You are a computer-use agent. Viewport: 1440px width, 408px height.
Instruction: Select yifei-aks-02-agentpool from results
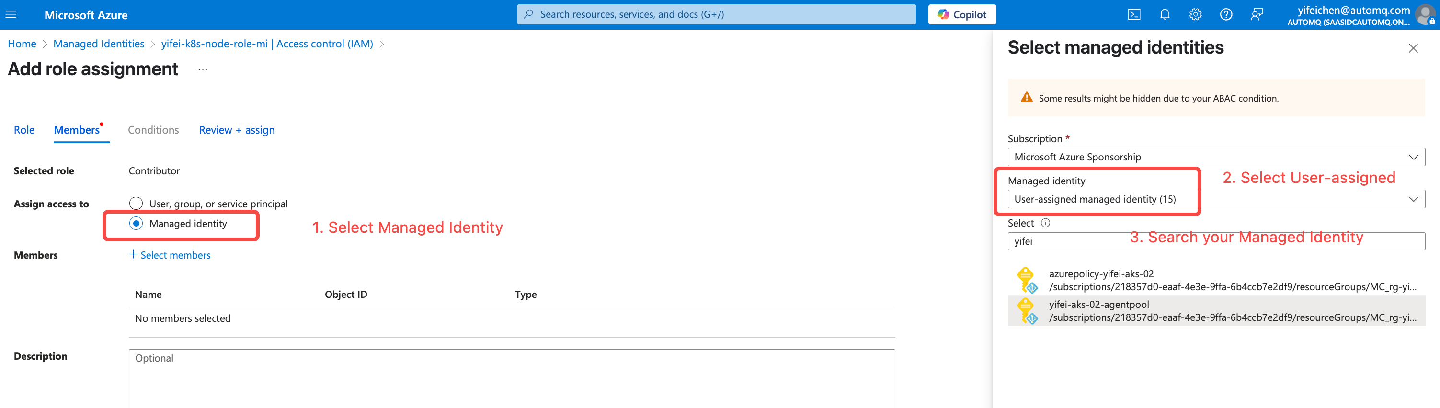(1216, 311)
